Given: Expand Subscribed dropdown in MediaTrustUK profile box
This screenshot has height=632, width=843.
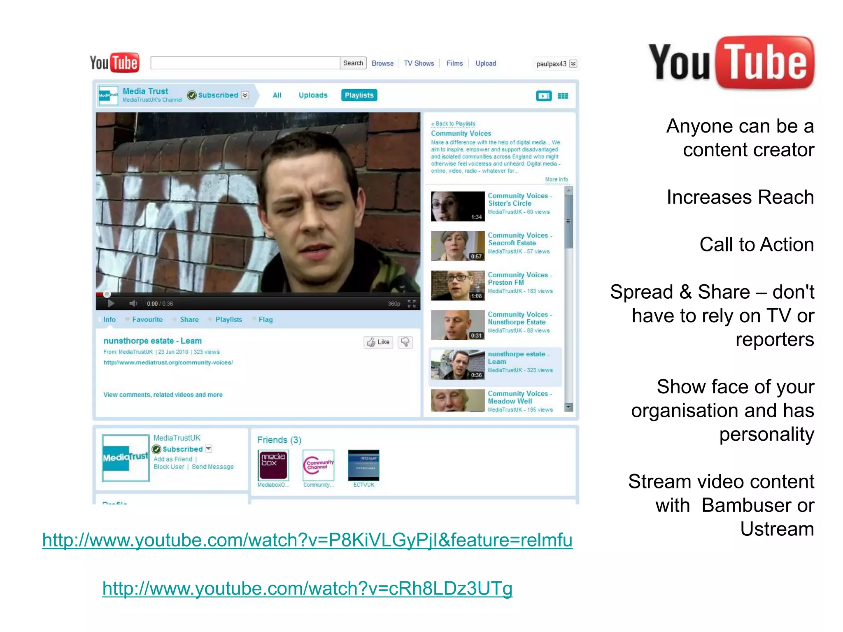Looking at the screenshot, I should (209, 449).
